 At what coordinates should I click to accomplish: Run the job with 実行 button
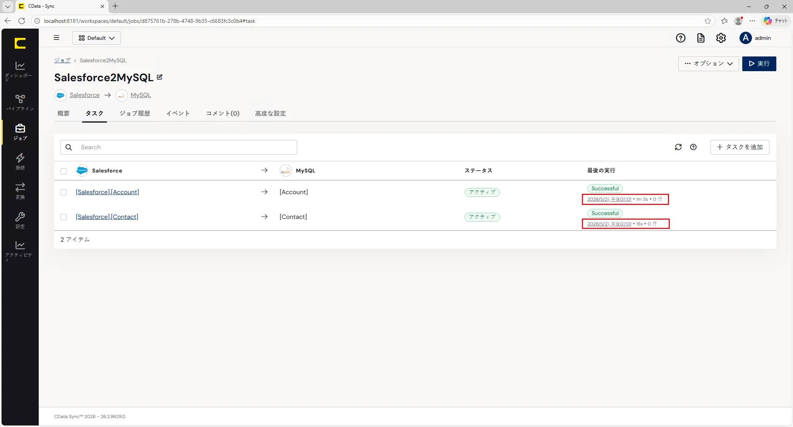pos(759,64)
